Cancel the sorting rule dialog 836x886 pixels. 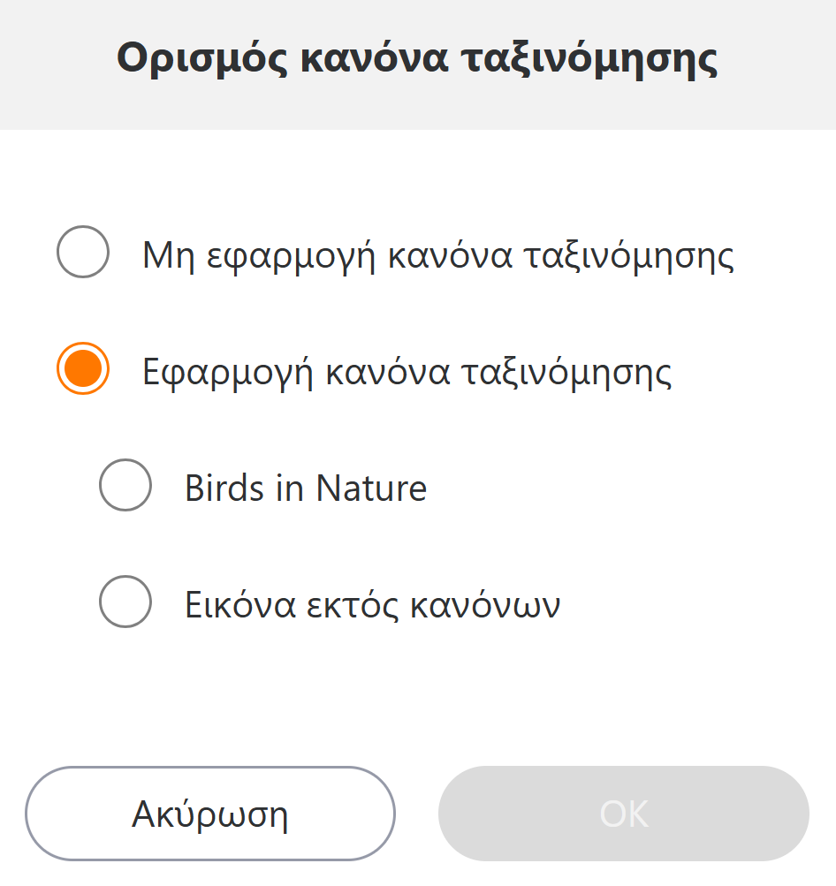(x=210, y=814)
